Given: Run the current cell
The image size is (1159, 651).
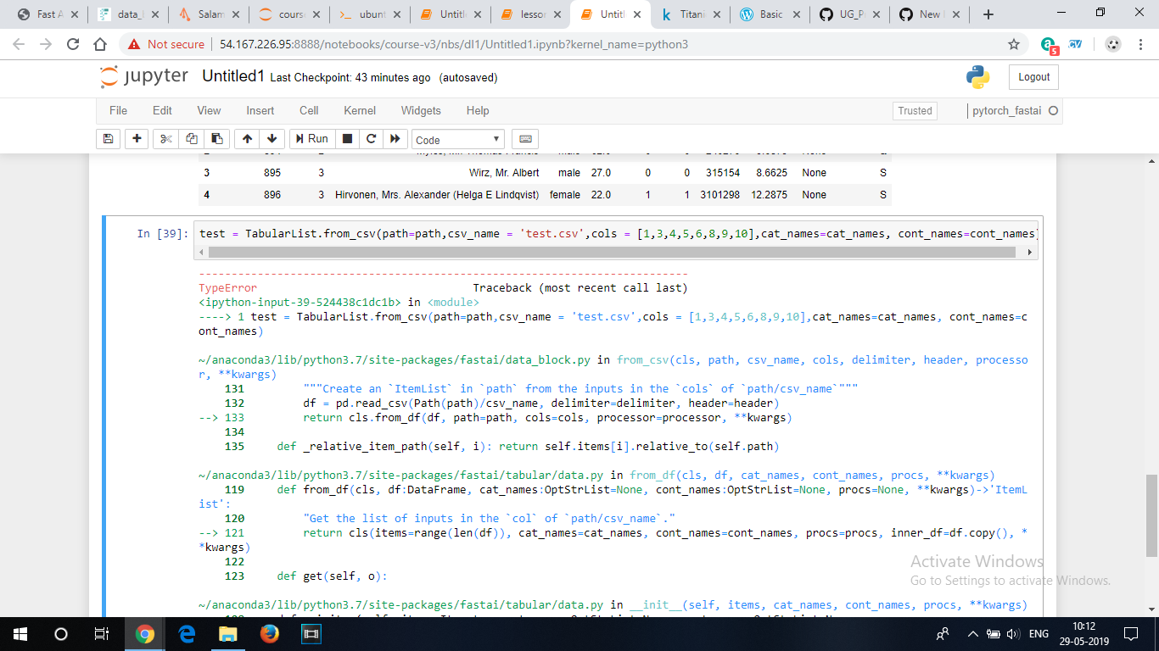Looking at the screenshot, I should pyautogui.click(x=311, y=138).
